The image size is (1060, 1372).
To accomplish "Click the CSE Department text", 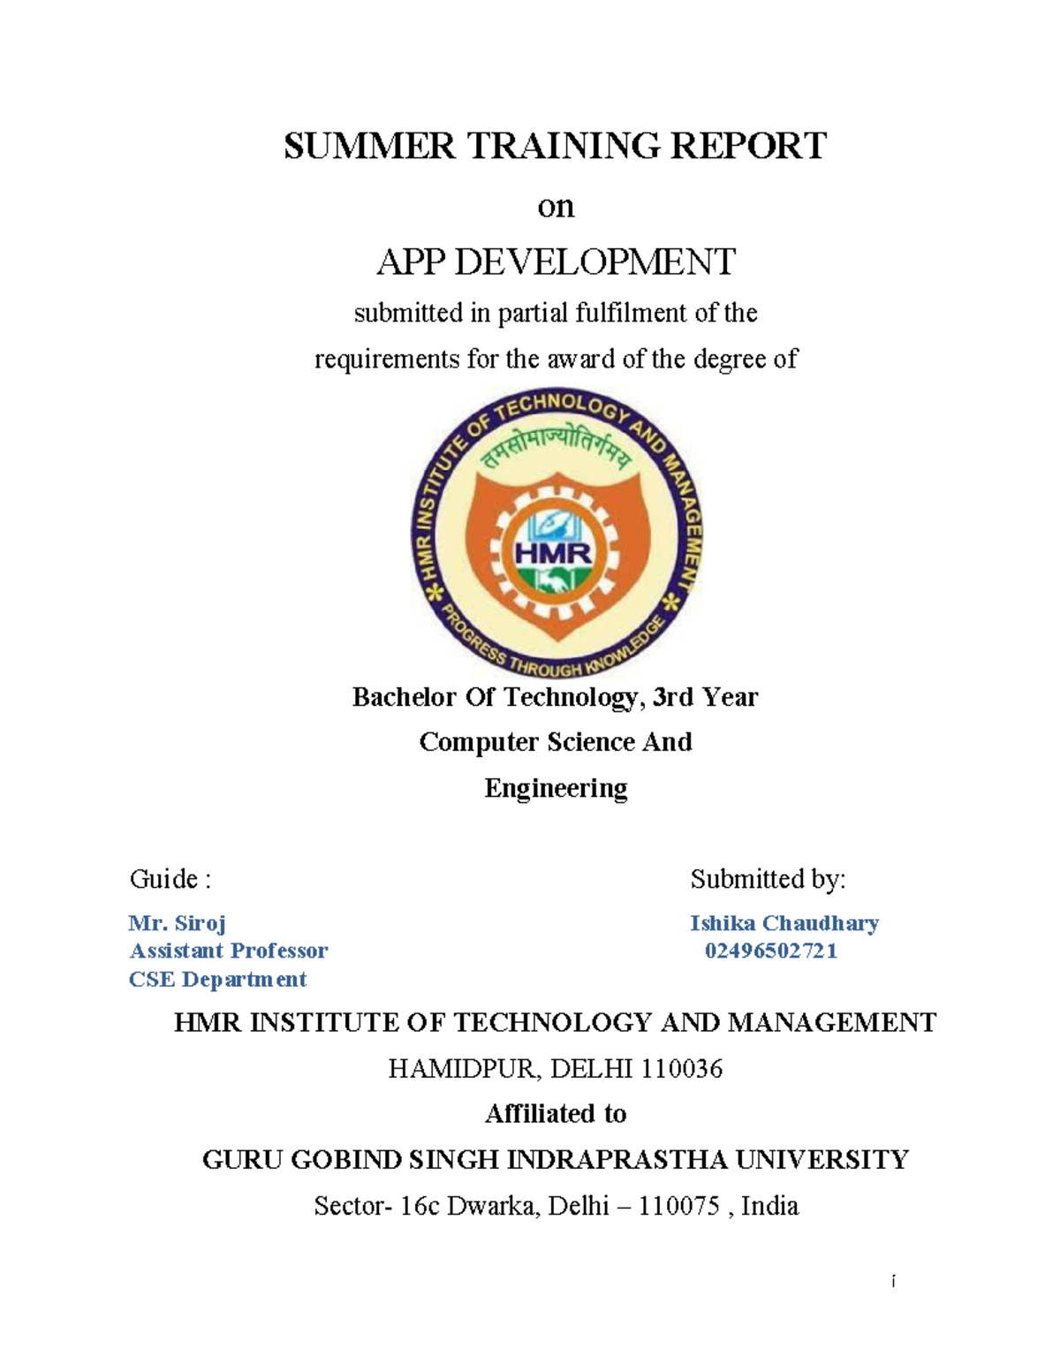I will tap(217, 979).
